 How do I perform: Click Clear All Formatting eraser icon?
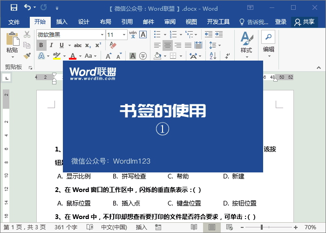pyautogui.click(x=113, y=45)
